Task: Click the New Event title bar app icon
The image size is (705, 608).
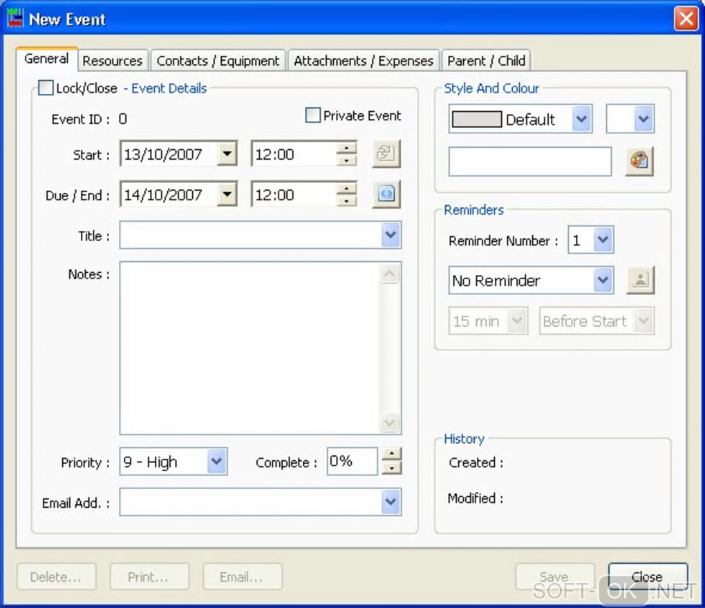Action: click(15, 19)
